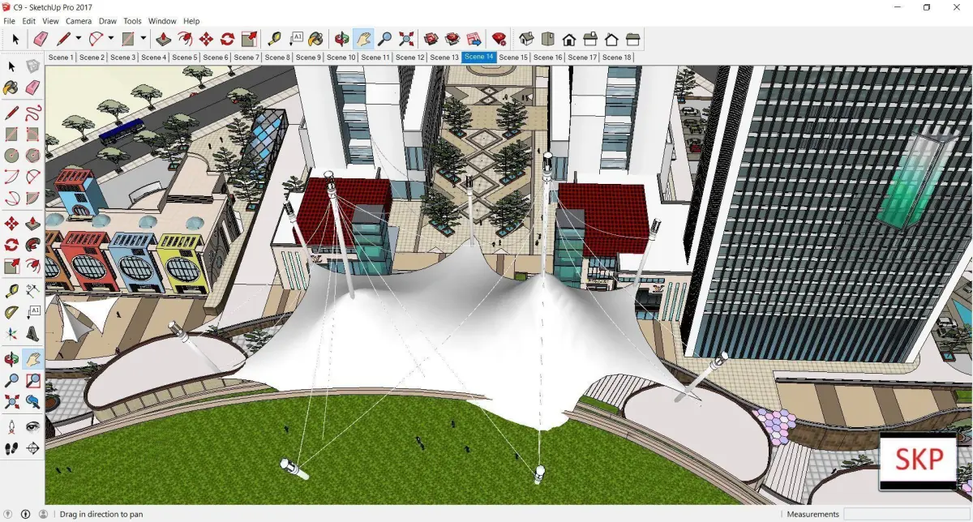973x522 pixels.
Task: Select the Freehand drawing tool
Action: coord(33,113)
